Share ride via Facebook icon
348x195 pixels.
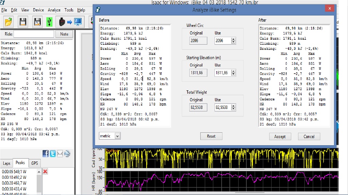click(x=46, y=154)
